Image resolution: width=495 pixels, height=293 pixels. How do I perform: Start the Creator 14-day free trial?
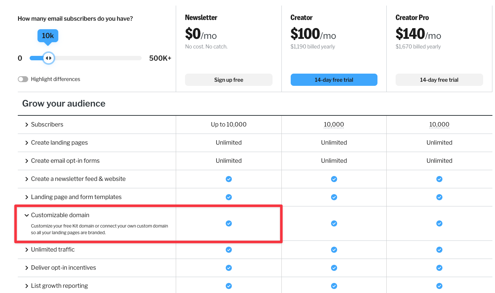coord(334,80)
